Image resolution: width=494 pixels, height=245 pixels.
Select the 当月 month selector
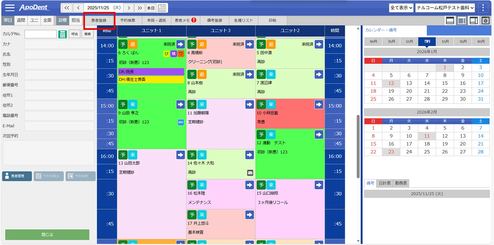click(427, 41)
